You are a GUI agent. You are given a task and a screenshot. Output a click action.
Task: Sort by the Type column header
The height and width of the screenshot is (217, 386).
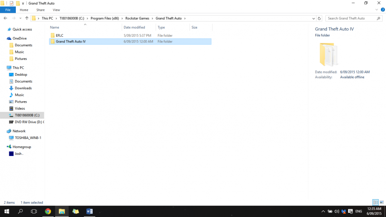[x=173, y=27]
